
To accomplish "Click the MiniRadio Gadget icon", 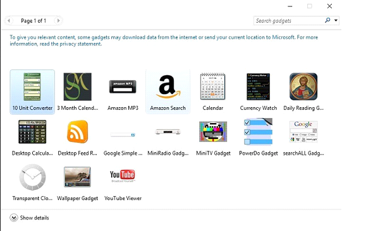I will tap(168, 132).
